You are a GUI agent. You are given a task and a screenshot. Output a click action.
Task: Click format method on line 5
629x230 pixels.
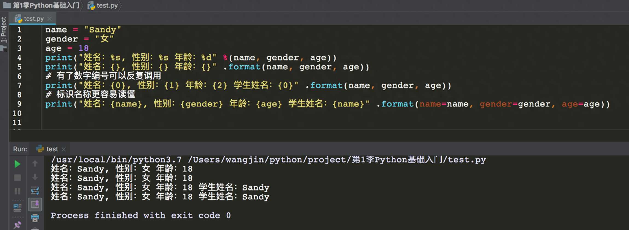click(244, 67)
